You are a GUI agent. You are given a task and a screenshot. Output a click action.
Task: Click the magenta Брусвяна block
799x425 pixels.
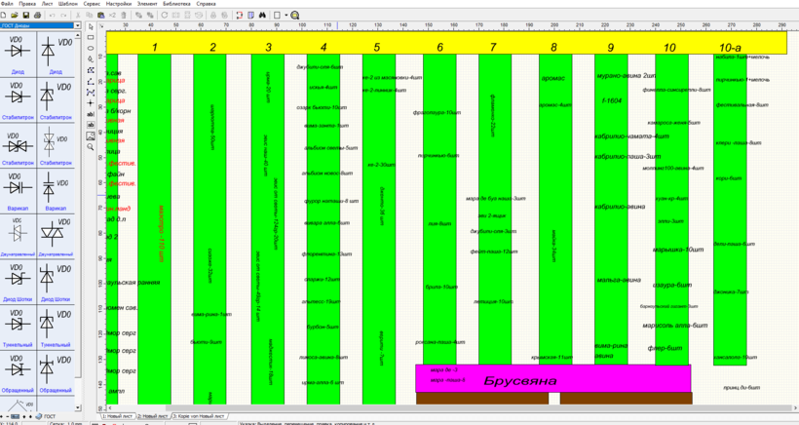(x=519, y=378)
